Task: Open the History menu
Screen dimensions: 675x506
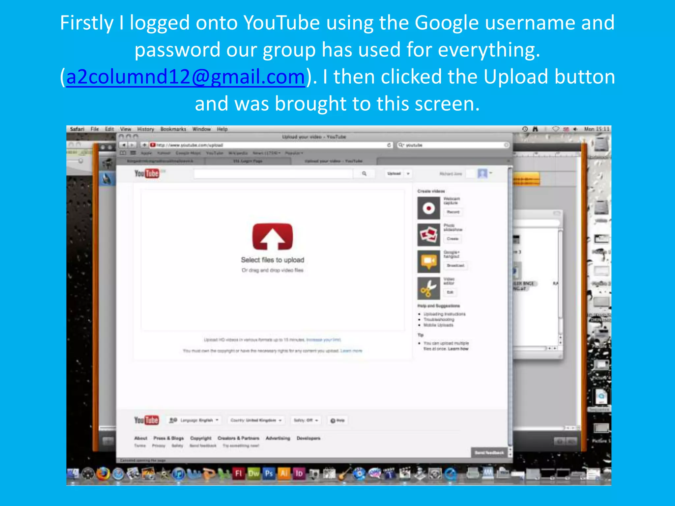Action: tap(146, 129)
